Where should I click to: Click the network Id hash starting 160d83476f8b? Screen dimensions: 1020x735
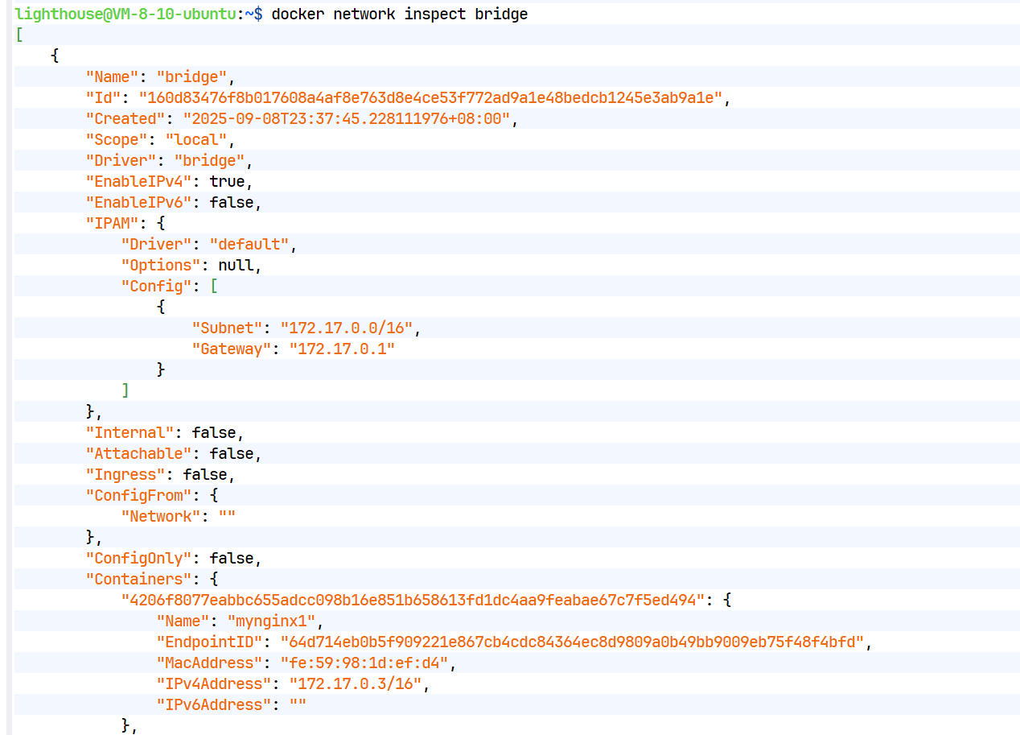(430, 97)
